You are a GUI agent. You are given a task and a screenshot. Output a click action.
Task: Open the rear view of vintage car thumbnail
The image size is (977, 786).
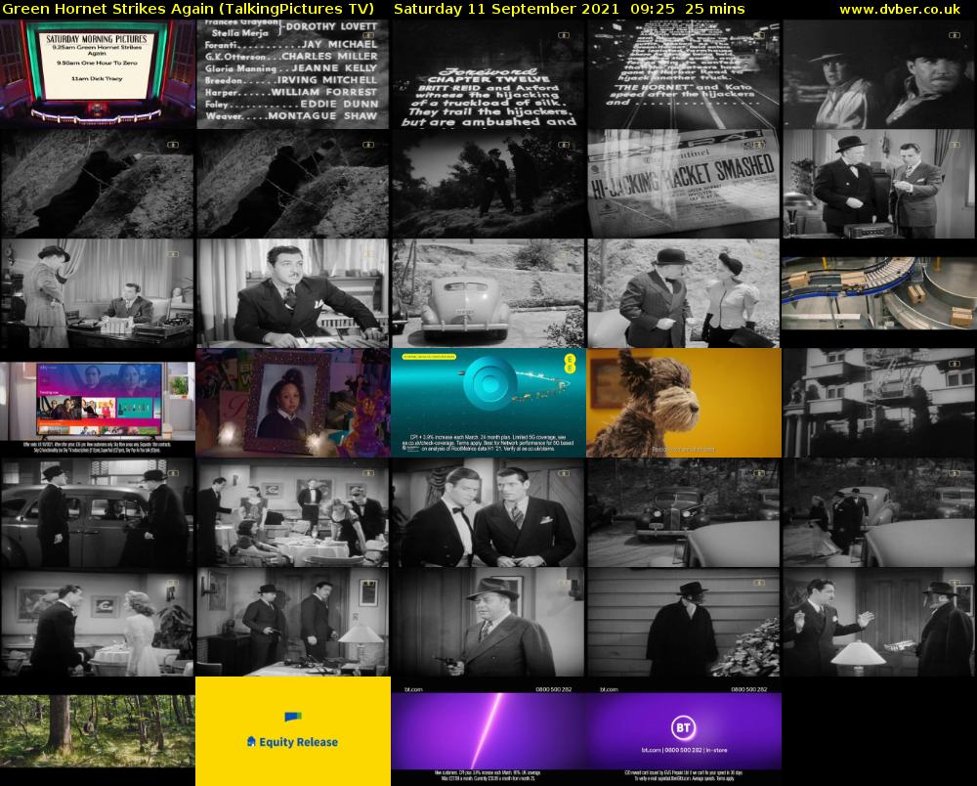click(x=488, y=293)
